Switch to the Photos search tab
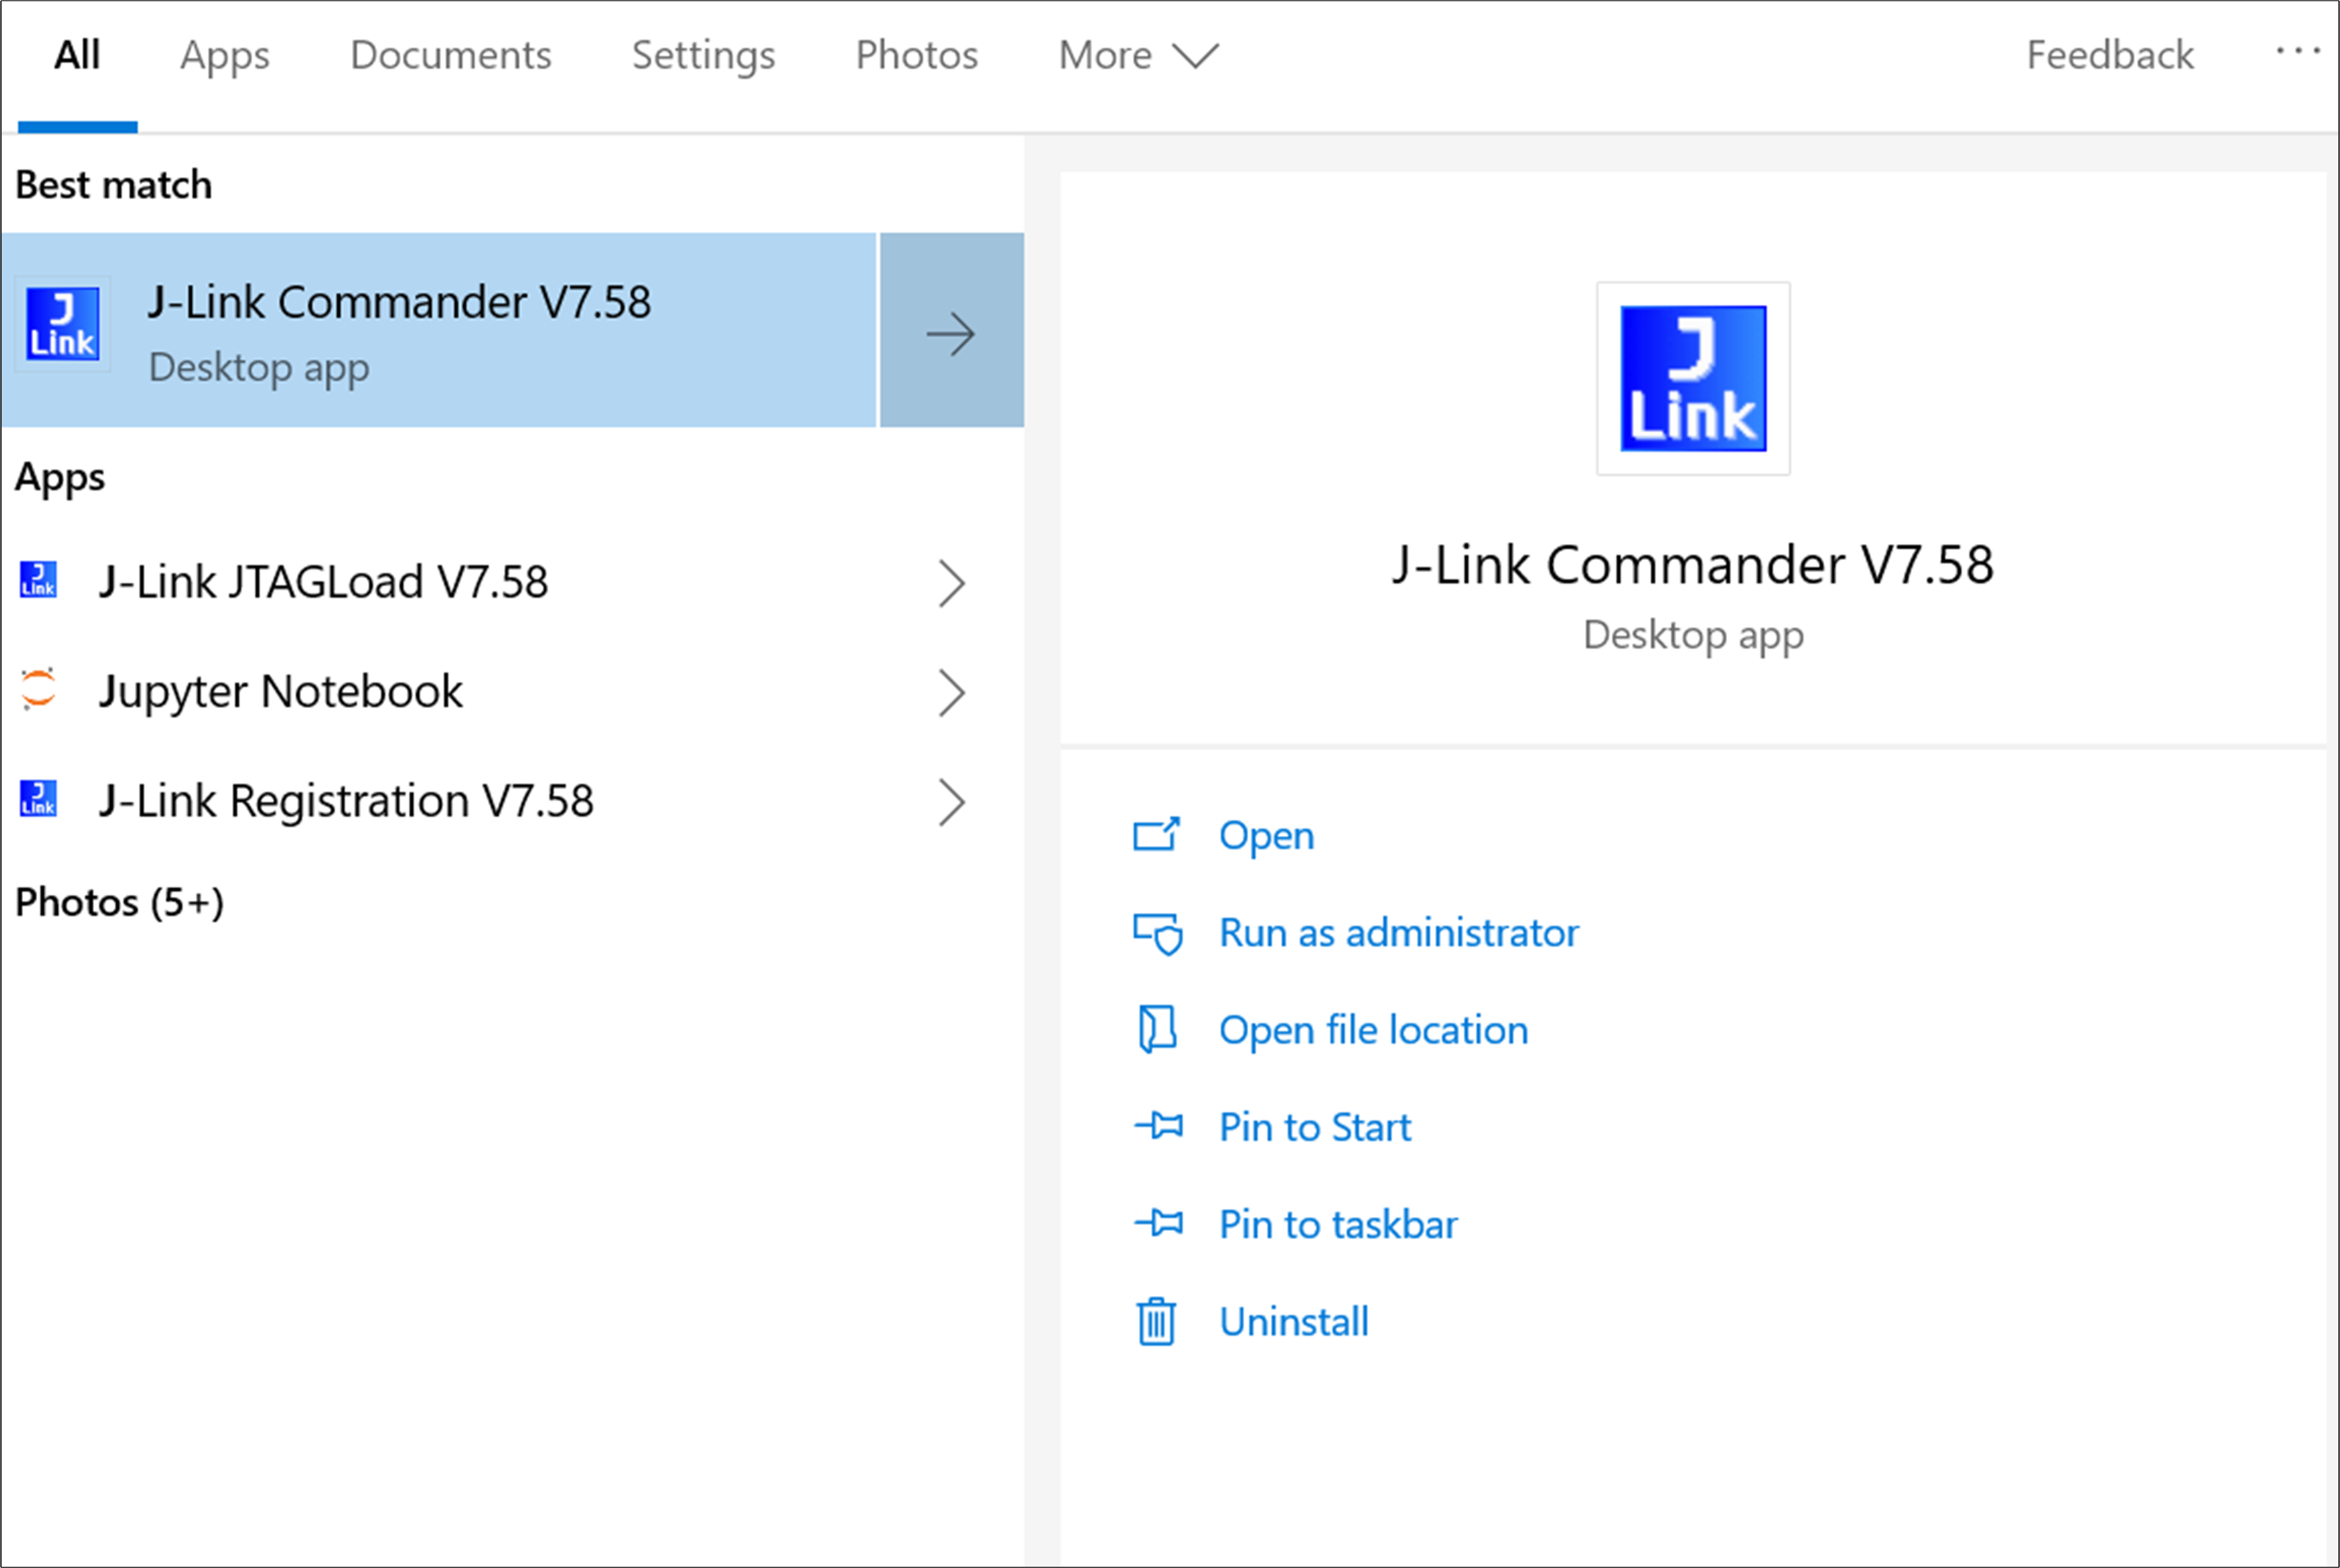The width and height of the screenshot is (2340, 1568). click(917, 55)
